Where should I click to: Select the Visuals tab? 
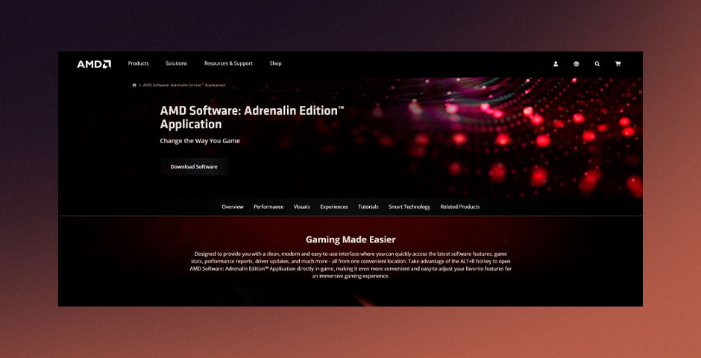tap(302, 207)
